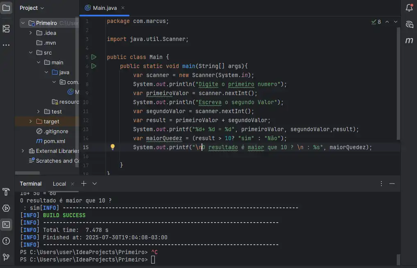Run class Main from gutter arrow

94,57
